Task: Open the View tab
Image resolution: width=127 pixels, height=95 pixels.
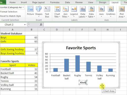Action: click(x=90, y=2)
